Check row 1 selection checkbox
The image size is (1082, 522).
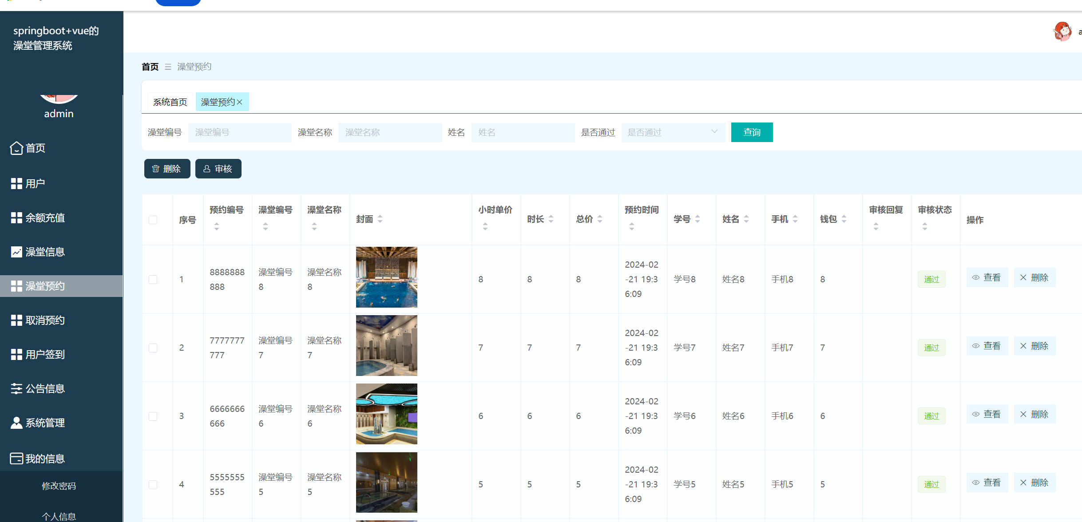pos(153,279)
